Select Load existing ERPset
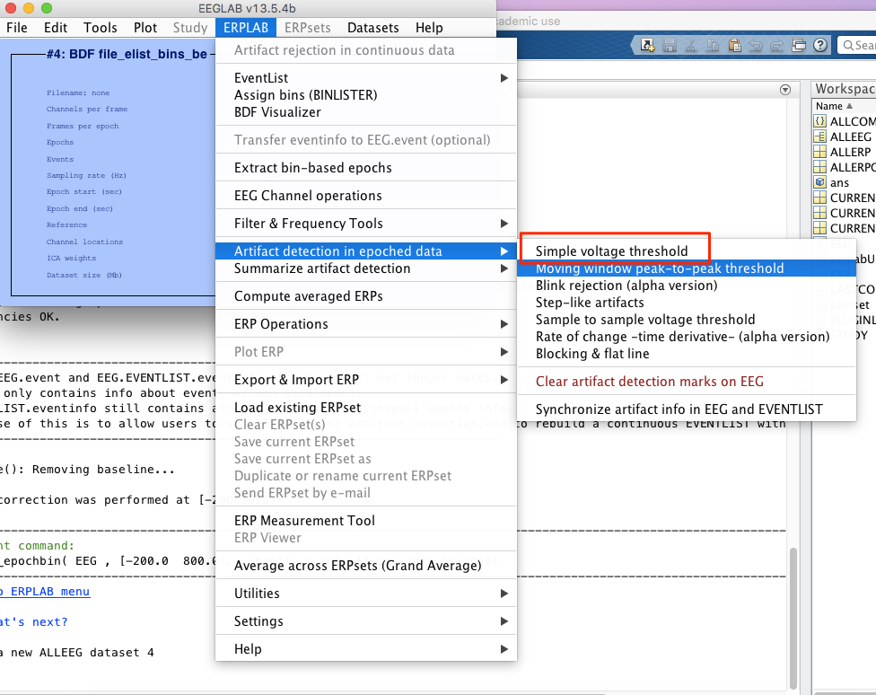The width and height of the screenshot is (876, 695). (x=366, y=408)
